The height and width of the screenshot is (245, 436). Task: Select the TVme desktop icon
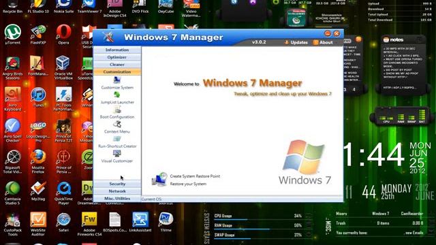click(x=166, y=223)
